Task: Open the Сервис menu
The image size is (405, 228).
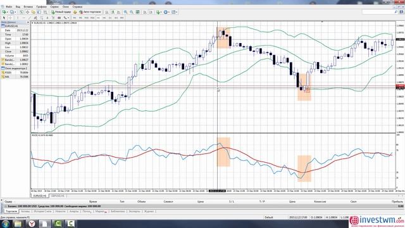Action: (54, 7)
